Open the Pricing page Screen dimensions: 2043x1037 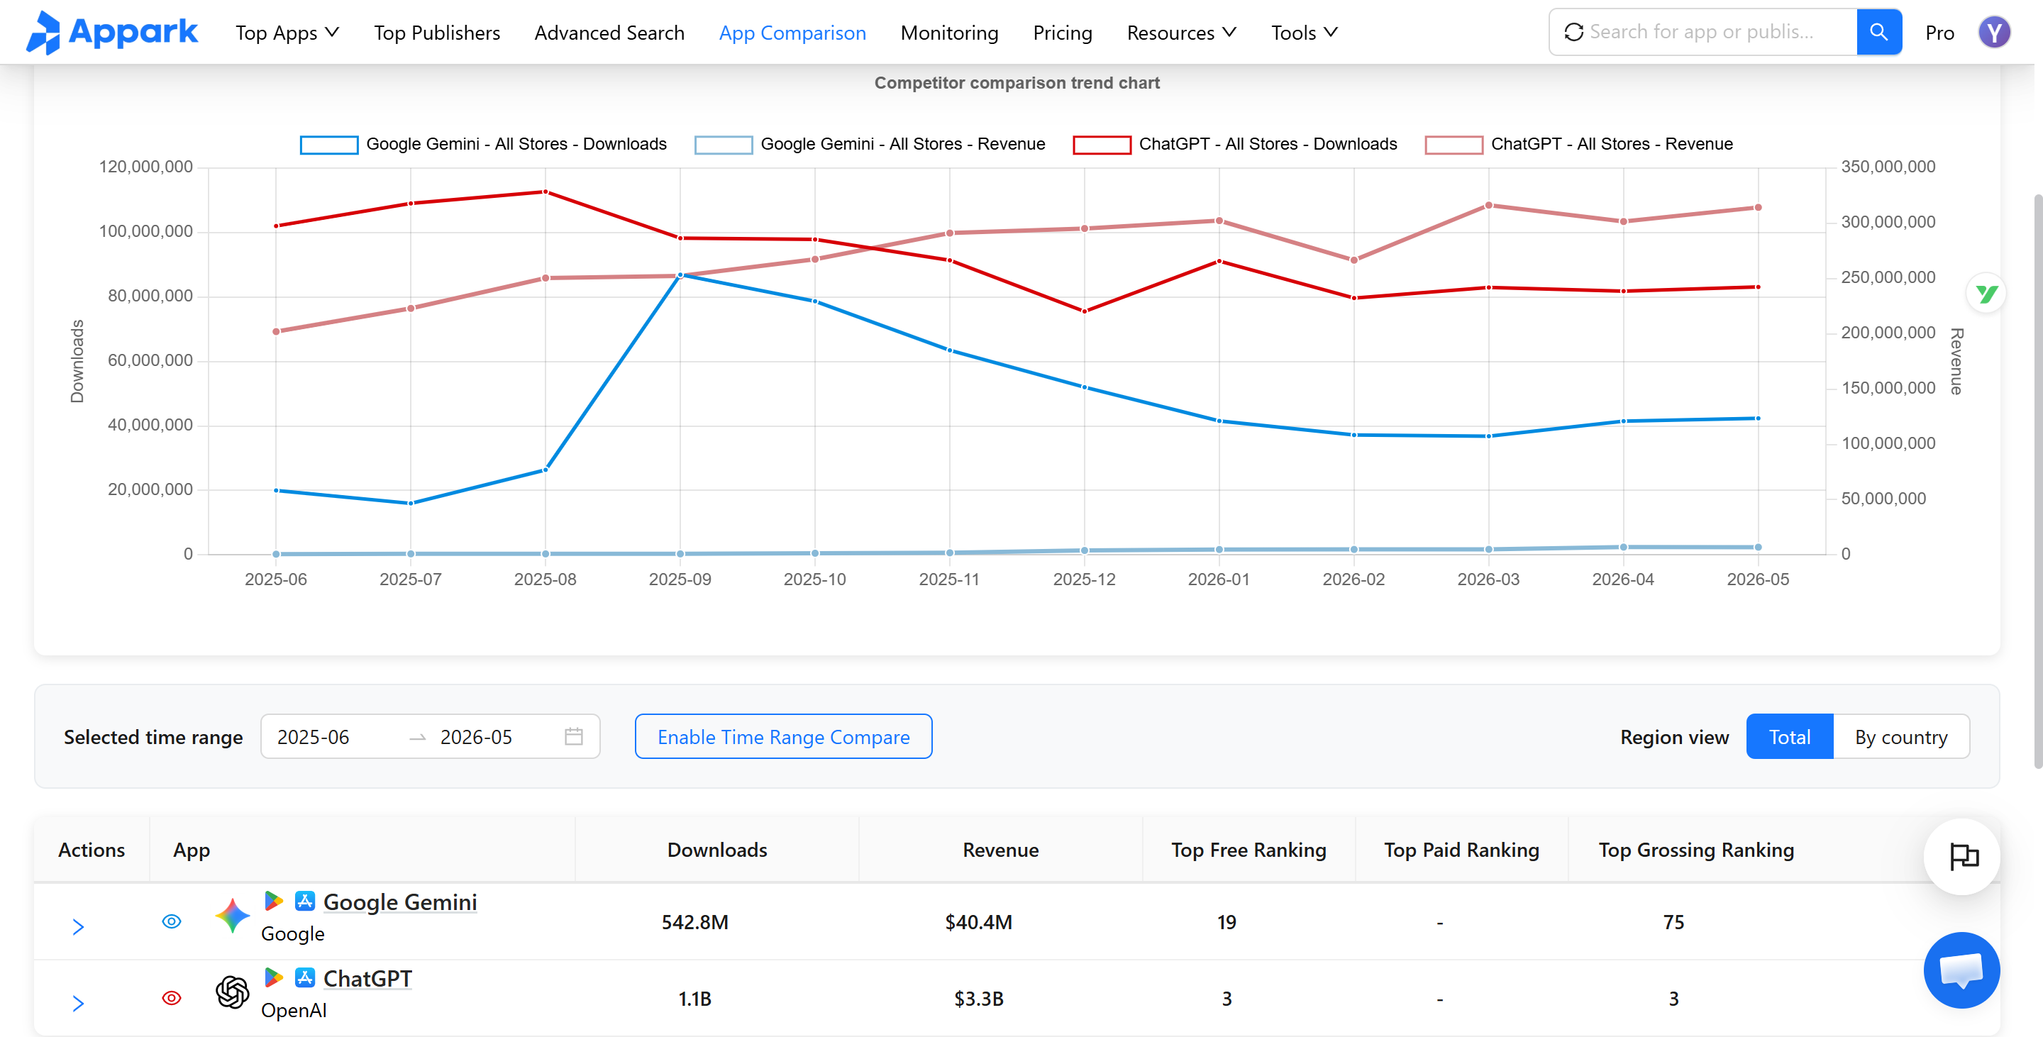[x=1062, y=33]
